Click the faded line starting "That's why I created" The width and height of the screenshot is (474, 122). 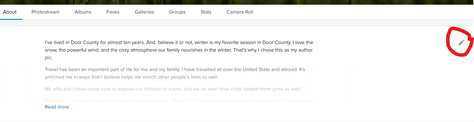[x=179, y=101]
